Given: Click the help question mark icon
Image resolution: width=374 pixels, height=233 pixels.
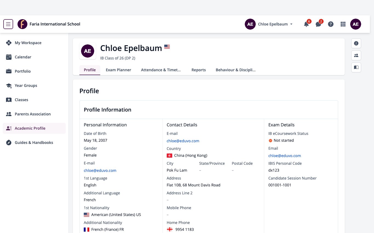Looking at the screenshot, I should pos(331,24).
